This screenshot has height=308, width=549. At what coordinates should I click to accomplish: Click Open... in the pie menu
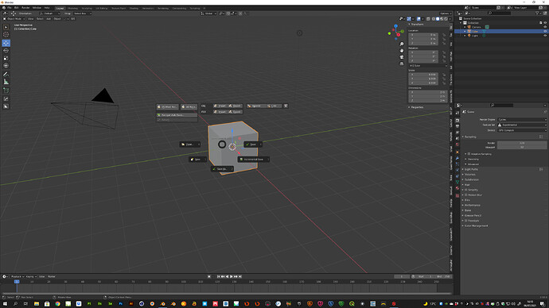pyautogui.click(x=190, y=144)
